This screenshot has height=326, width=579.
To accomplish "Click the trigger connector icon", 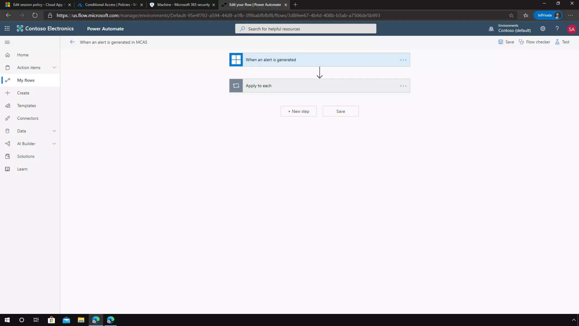I will click(x=236, y=60).
